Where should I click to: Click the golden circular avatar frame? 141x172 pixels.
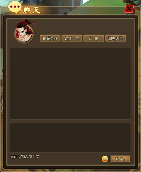click(24, 34)
